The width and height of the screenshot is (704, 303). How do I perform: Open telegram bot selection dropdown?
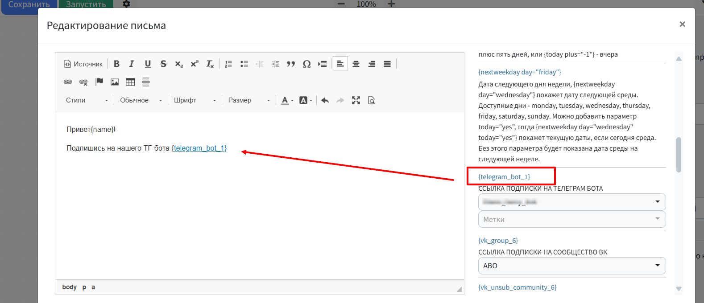[572, 202]
